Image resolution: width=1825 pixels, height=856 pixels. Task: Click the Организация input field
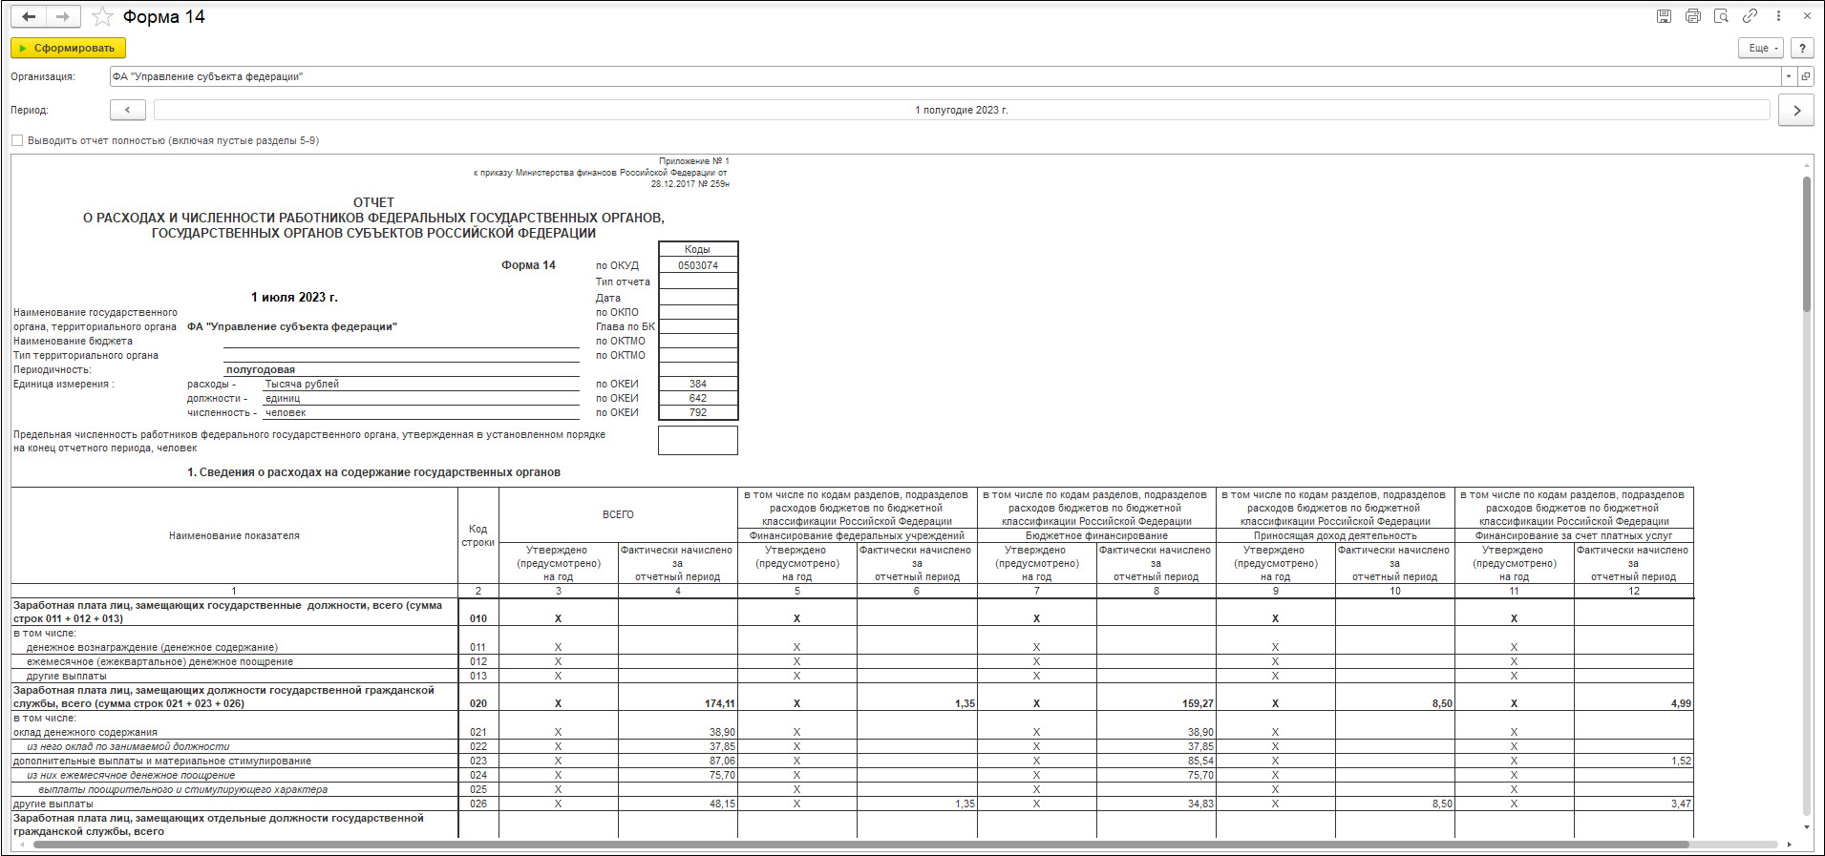pos(945,76)
